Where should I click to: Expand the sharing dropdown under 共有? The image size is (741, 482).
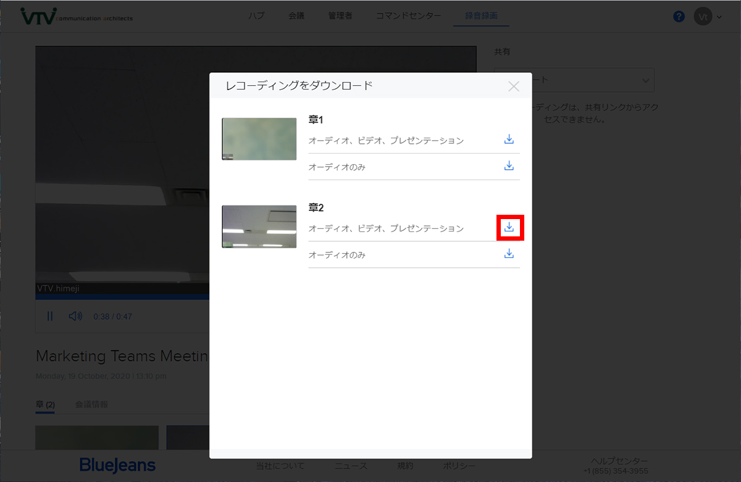tap(574, 80)
